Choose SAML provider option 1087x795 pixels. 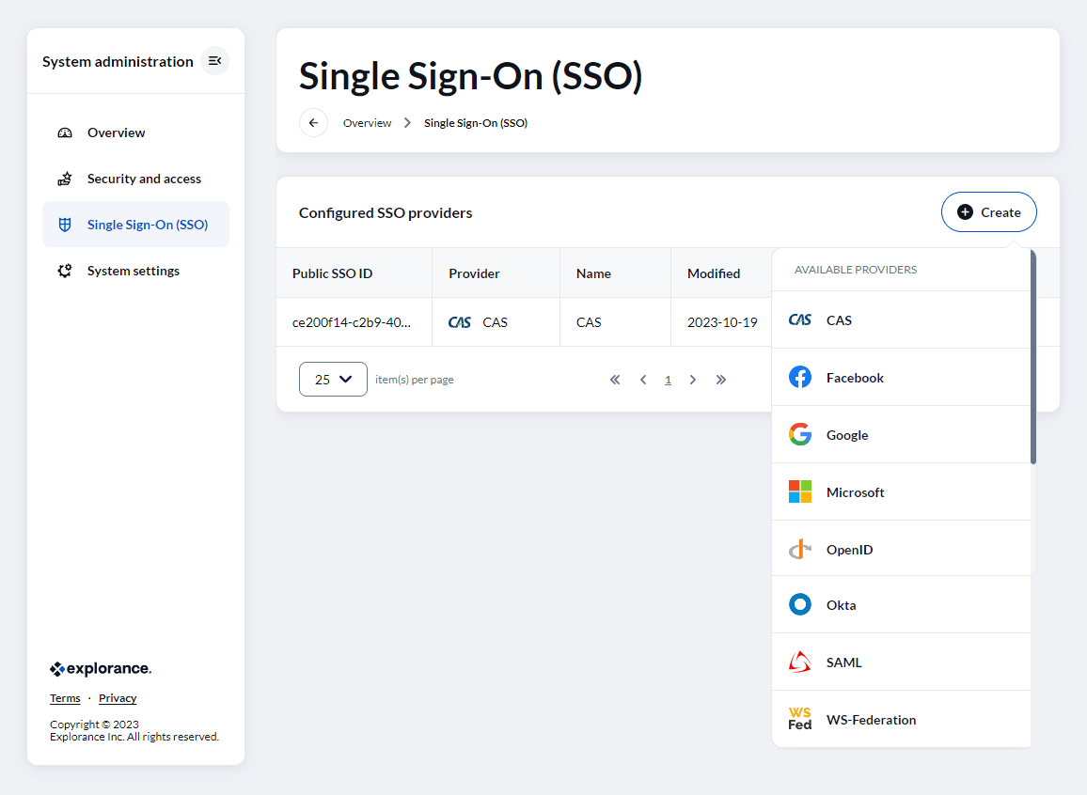(x=901, y=662)
